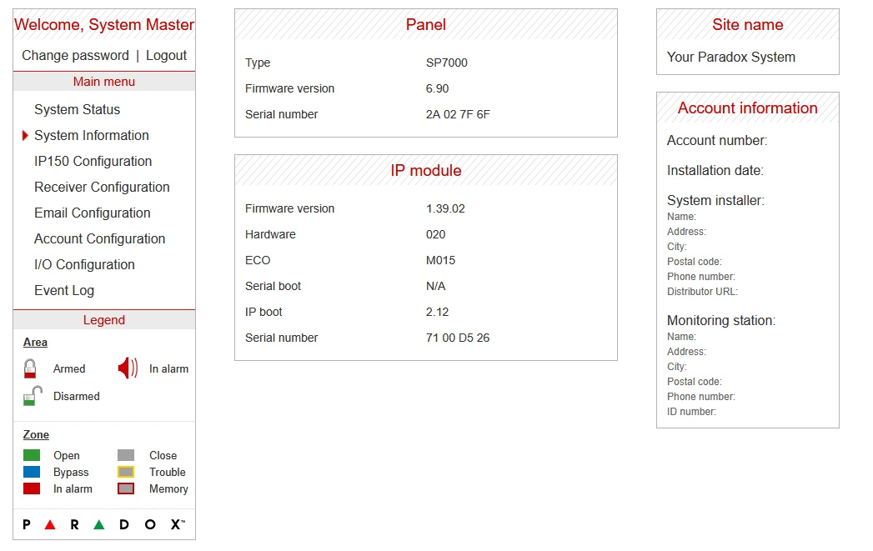Click the In alarm speaker icon
Screen dimensions: 873x551
(126, 368)
